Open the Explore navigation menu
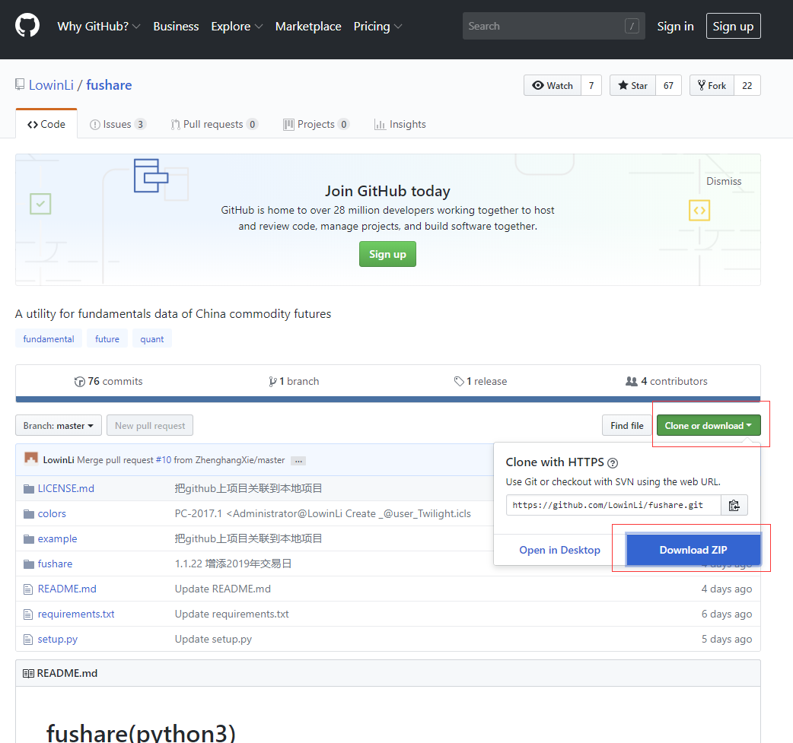Image resolution: width=793 pixels, height=743 pixels. (237, 26)
